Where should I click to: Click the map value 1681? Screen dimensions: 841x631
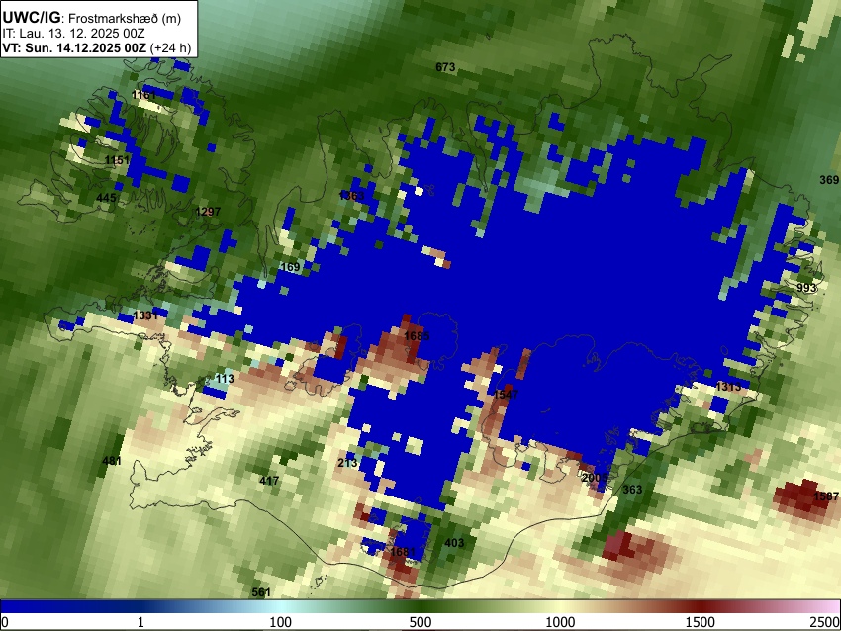click(x=403, y=552)
